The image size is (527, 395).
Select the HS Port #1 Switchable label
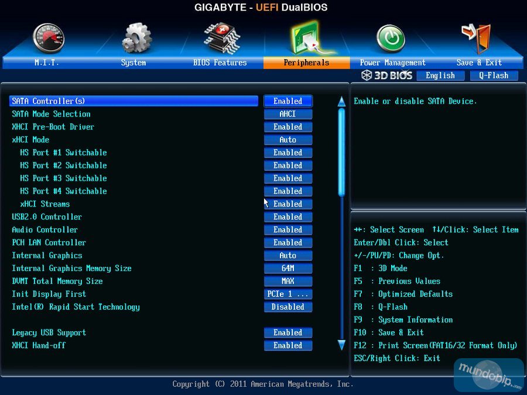63,153
